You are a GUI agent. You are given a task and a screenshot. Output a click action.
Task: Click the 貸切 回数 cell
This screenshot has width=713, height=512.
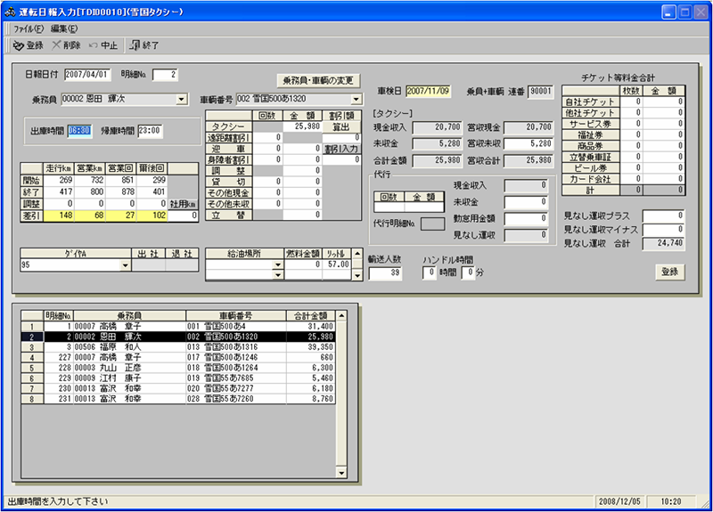click(x=268, y=182)
